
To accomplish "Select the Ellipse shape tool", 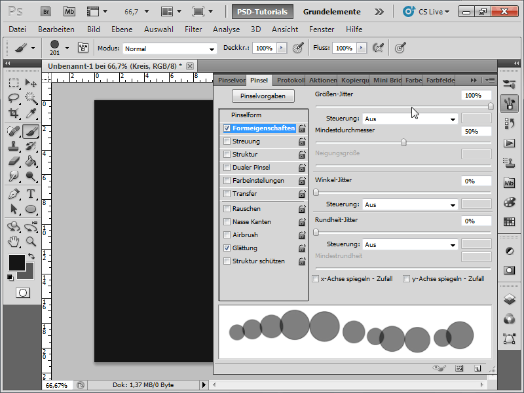I will click(x=31, y=209).
